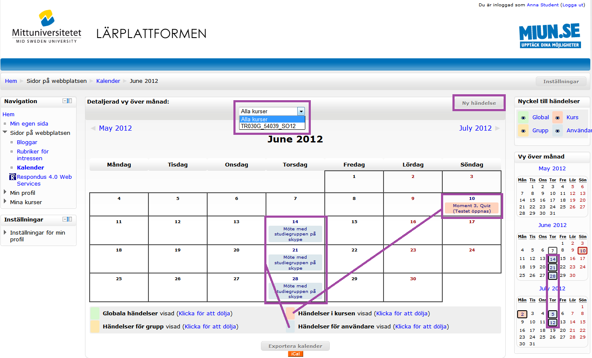The height and width of the screenshot is (358, 592).
Task: Open the Alla kurser course dropdown arrow
Action: click(x=301, y=111)
